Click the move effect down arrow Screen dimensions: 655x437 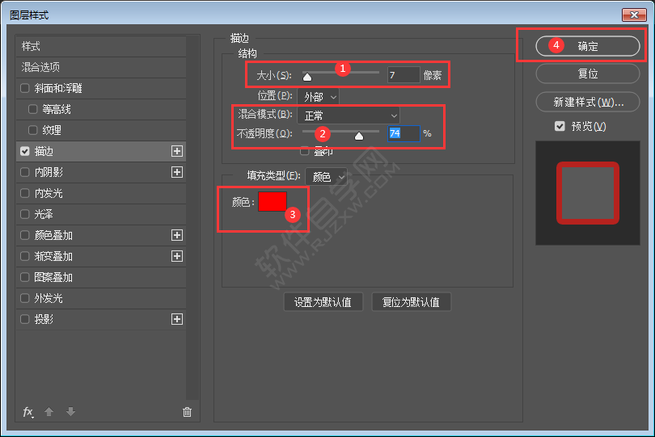(x=70, y=412)
